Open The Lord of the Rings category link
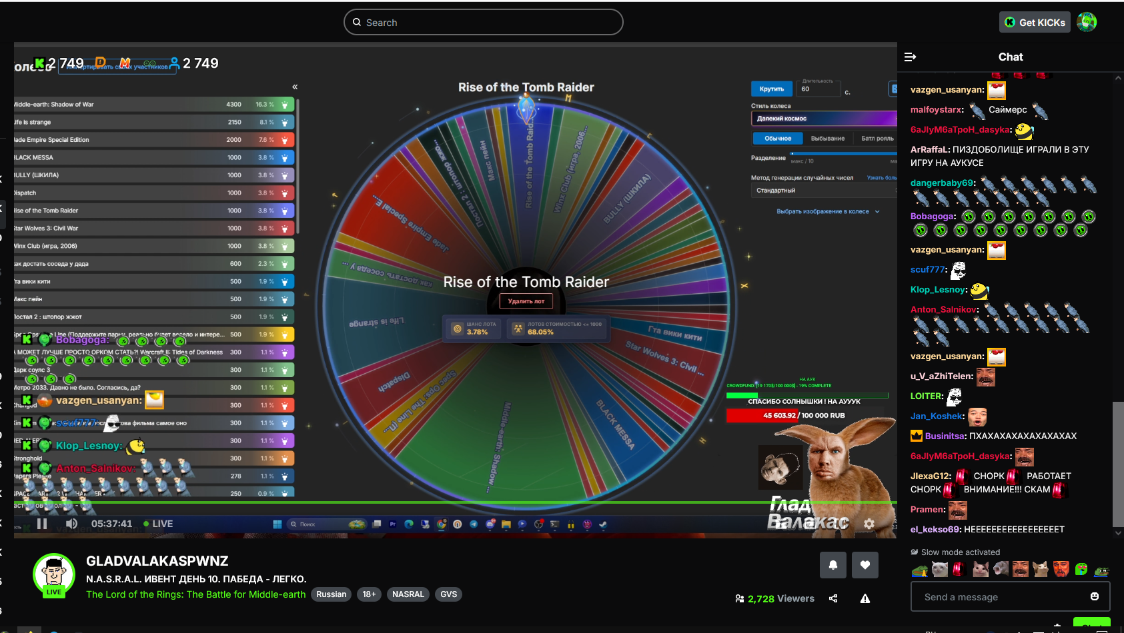 pyautogui.click(x=196, y=594)
